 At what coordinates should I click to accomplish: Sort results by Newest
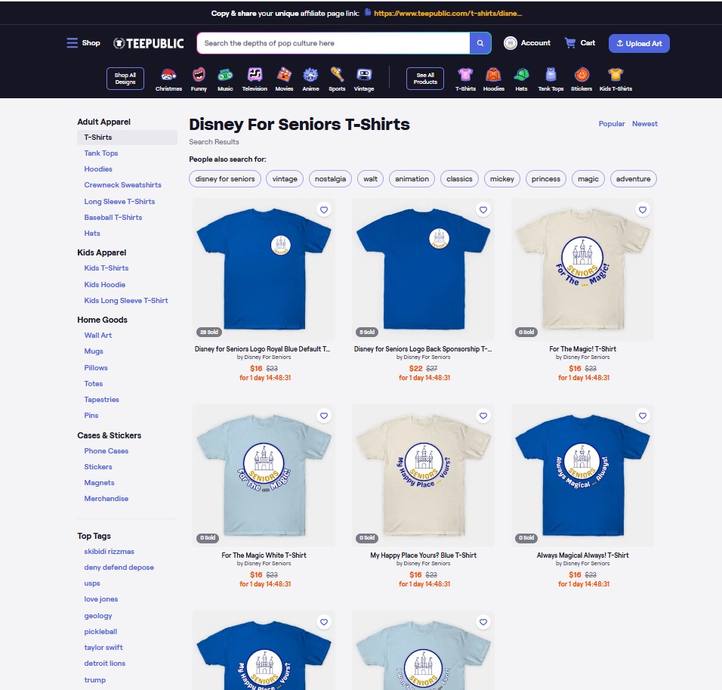(x=645, y=123)
